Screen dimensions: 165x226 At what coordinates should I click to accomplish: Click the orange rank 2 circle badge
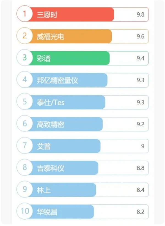click(25, 36)
